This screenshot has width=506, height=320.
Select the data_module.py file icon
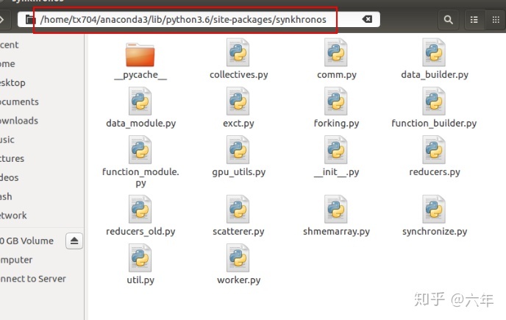pos(140,101)
